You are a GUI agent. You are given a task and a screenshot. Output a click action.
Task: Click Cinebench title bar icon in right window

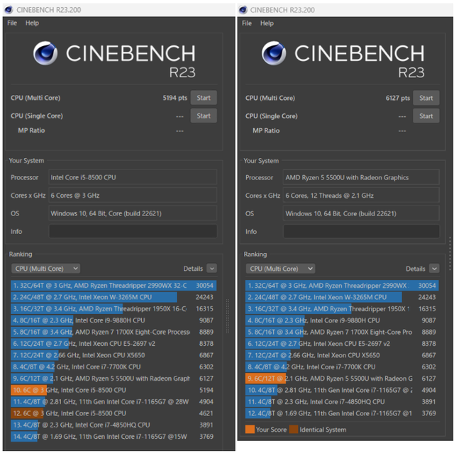pos(243,10)
